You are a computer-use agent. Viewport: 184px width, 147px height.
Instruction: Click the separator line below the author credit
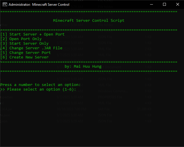pos(89,71)
